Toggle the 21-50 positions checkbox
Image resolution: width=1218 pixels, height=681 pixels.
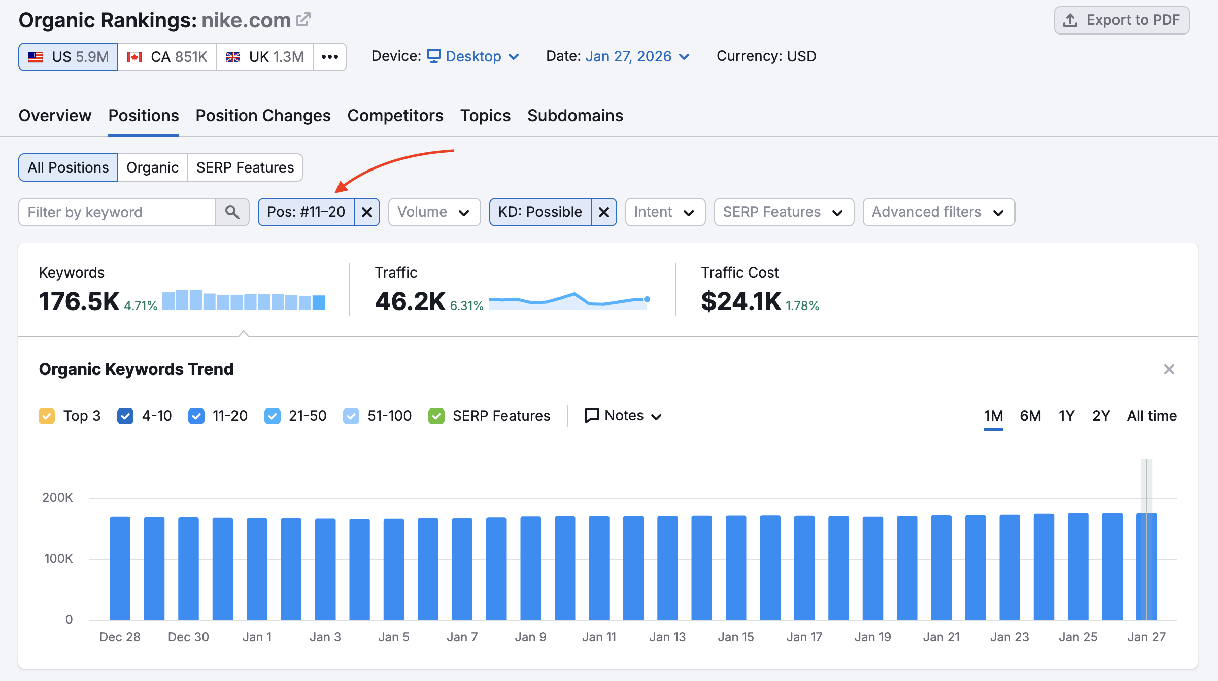273,416
